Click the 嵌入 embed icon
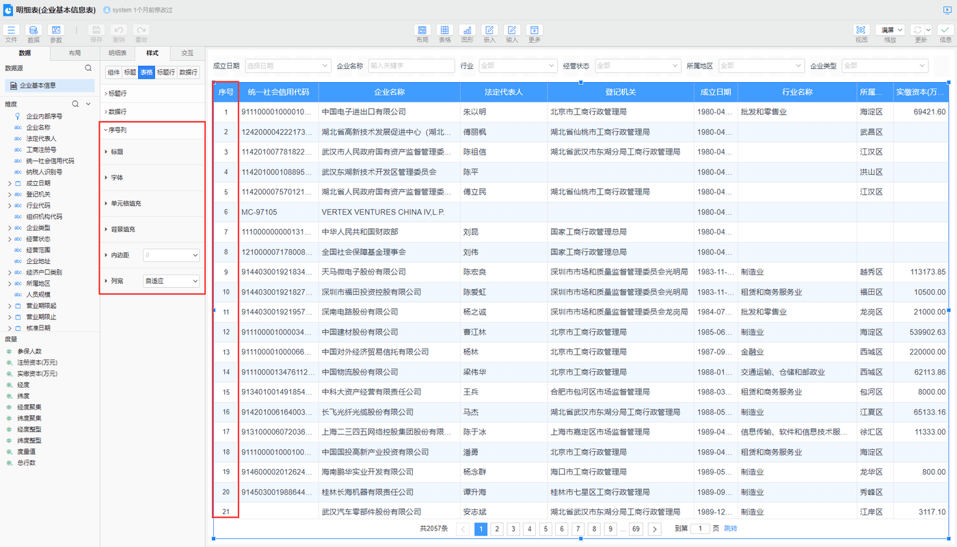This screenshot has width=957, height=547. (489, 31)
